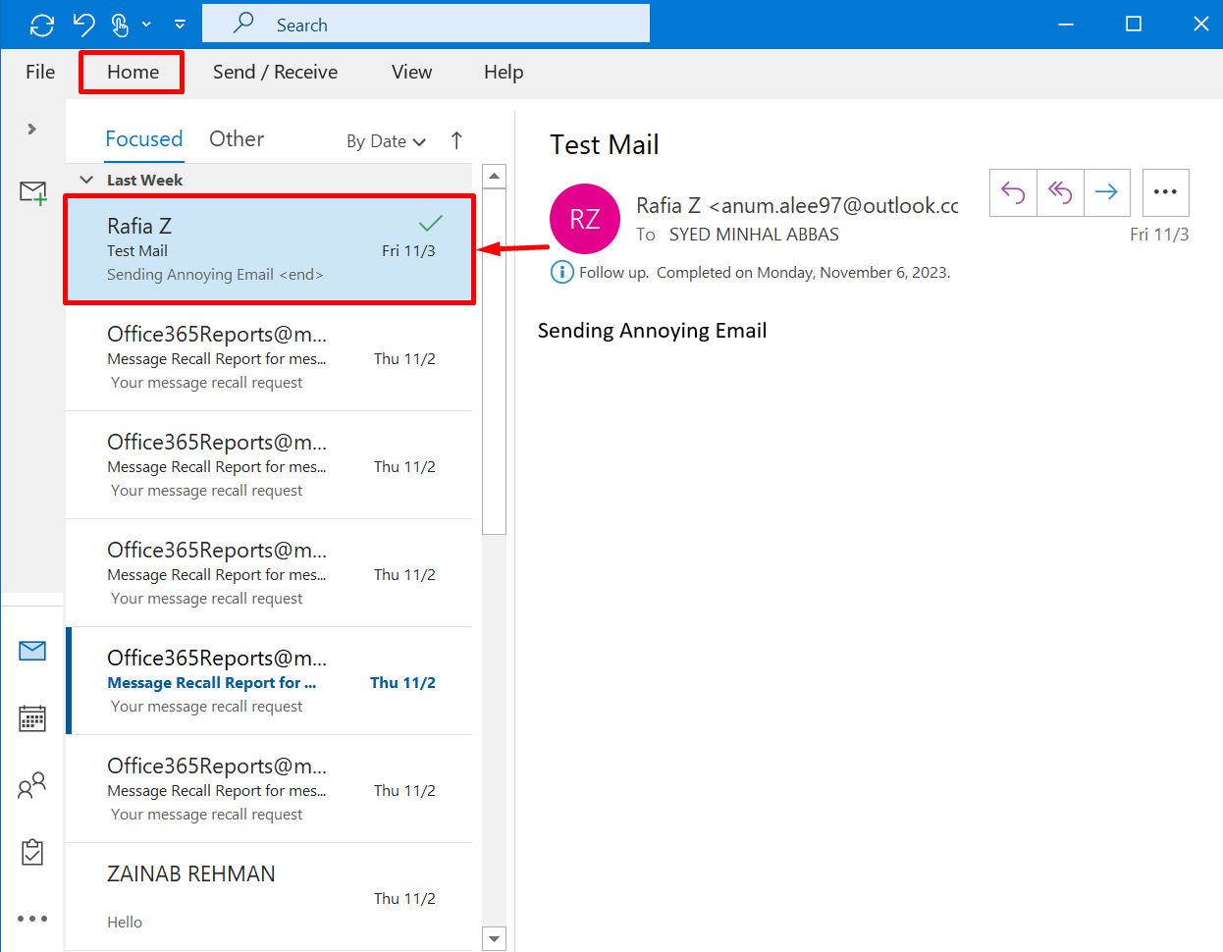Open the Home ribbon tab
1223x952 pixels.
tap(133, 72)
